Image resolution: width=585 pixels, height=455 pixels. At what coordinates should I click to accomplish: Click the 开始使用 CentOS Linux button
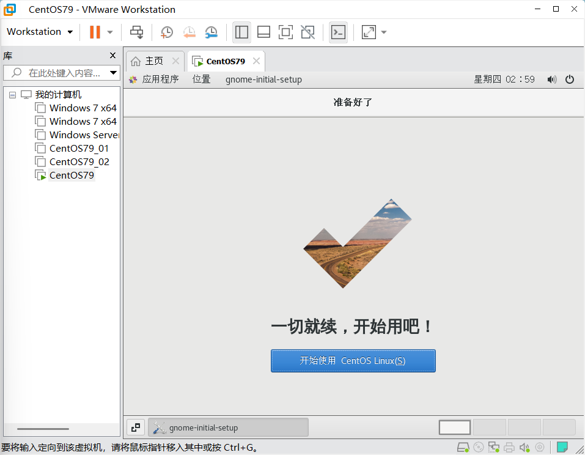pos(353,361)
